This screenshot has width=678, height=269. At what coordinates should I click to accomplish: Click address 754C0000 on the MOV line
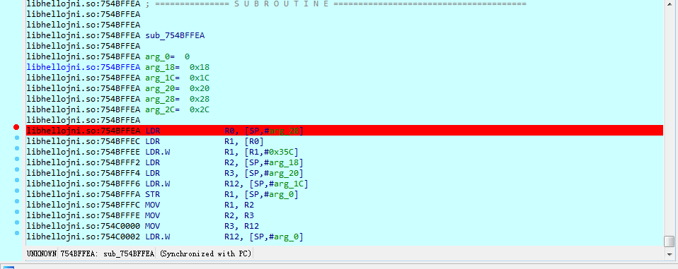coord(120,226)
